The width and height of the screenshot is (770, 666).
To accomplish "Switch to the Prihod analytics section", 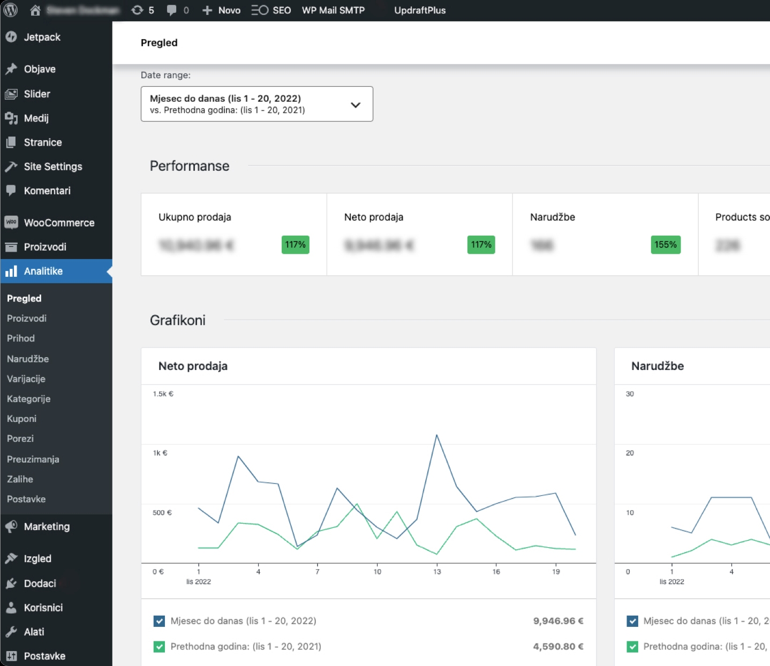I will 21,338.
